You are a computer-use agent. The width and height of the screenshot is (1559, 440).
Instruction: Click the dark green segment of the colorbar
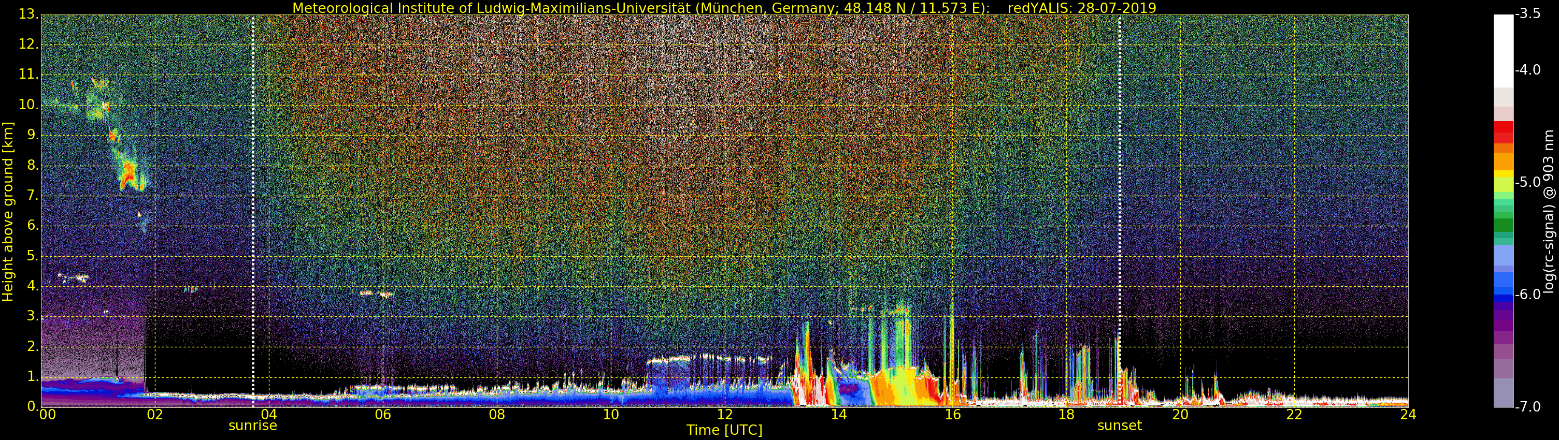pyautogui.click(x=1504, y=226)
